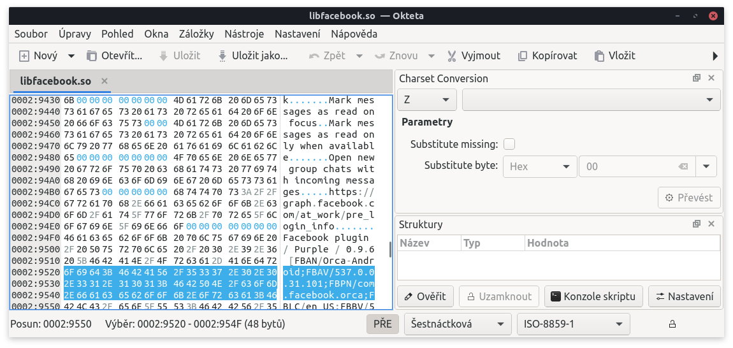Open the Z direction dropdown

point(427,99)
